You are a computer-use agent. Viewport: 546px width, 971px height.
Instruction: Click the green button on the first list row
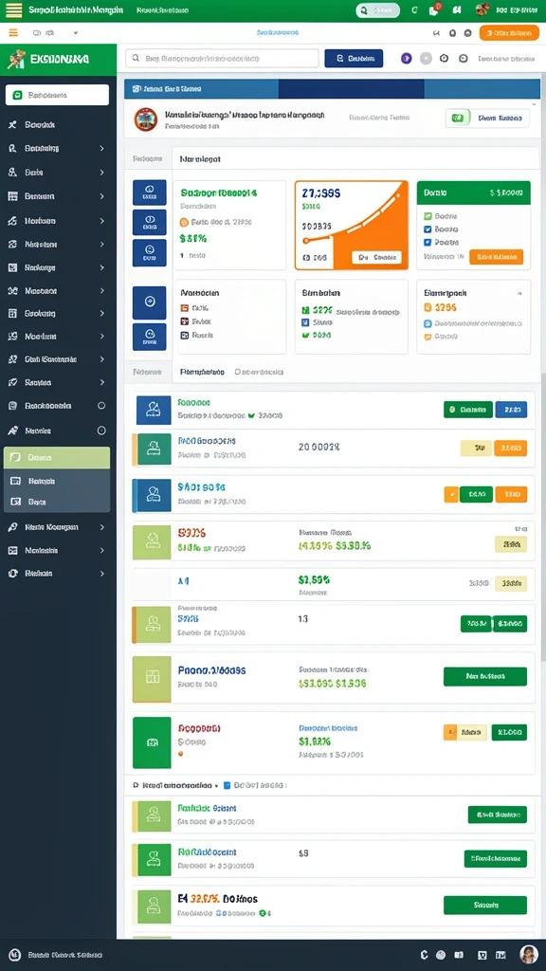(x=468, y=410)
